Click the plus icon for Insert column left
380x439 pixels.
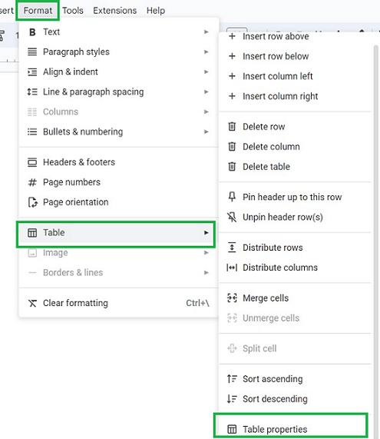(232, 76)
